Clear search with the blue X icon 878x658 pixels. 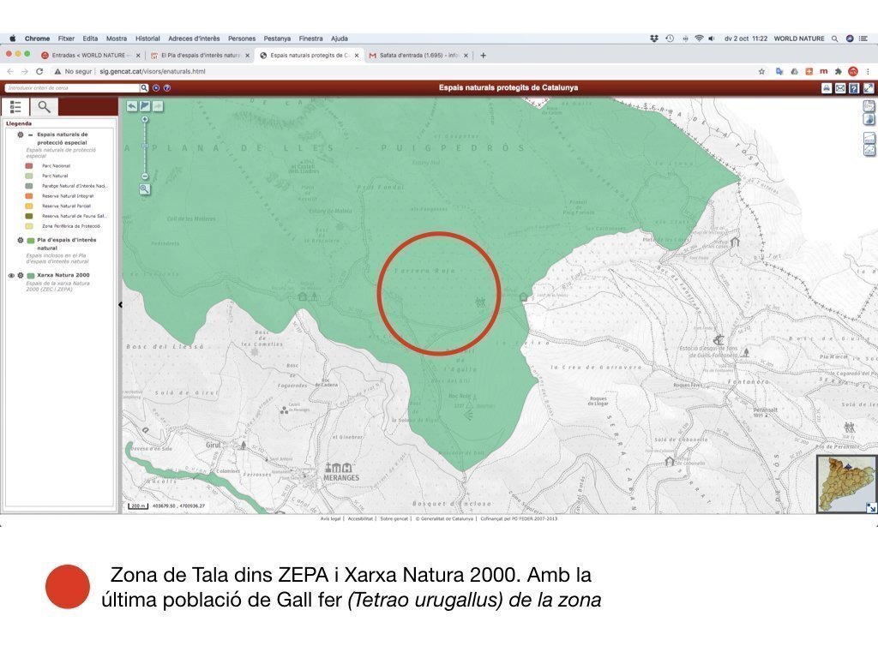point(156,88)
